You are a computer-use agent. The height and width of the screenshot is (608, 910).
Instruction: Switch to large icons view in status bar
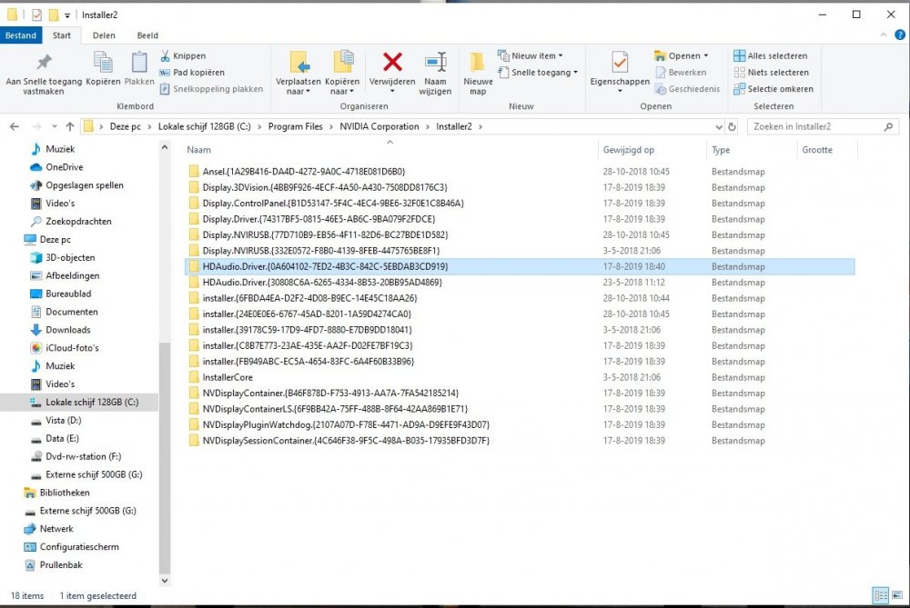[896, 595]
